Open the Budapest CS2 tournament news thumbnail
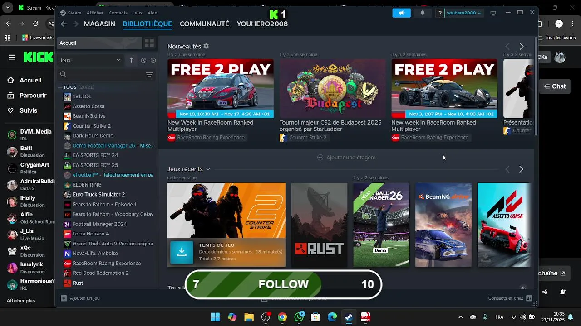 coord(332,88)
